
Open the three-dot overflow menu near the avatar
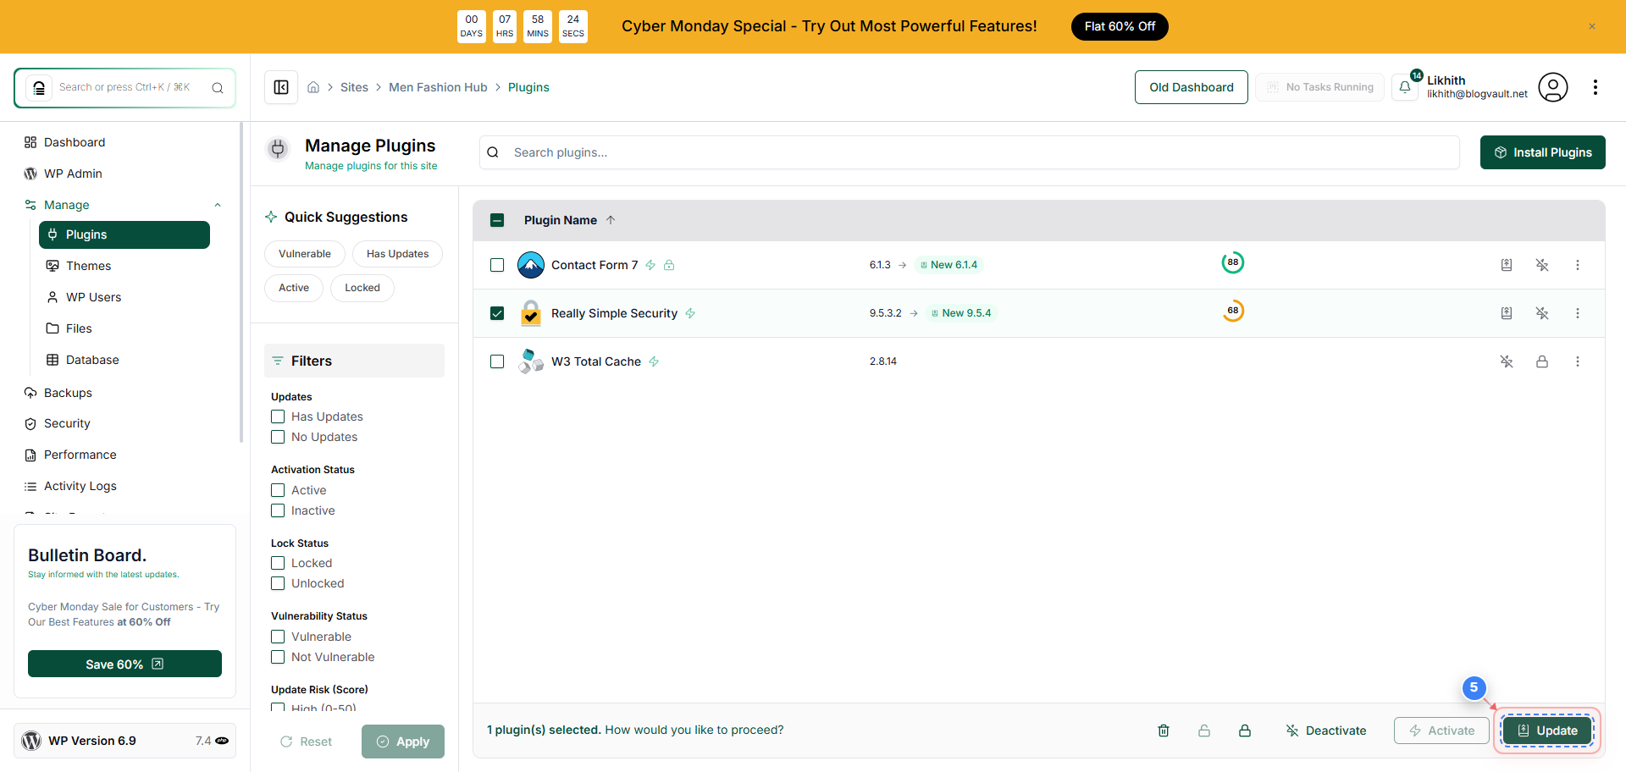1596,86
